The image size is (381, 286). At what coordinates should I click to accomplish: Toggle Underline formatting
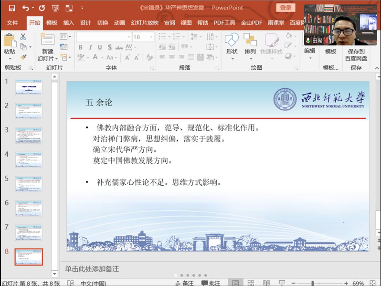click(100, 47)
